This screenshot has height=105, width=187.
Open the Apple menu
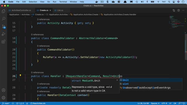(4, 2)
